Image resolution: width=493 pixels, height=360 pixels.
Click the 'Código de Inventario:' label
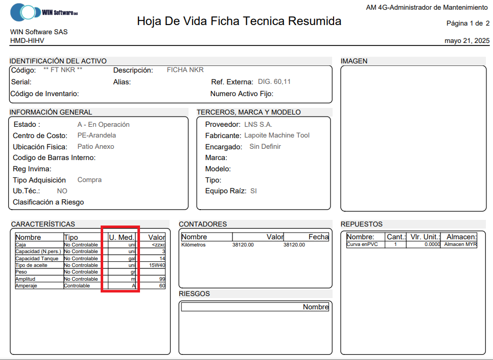44,94
